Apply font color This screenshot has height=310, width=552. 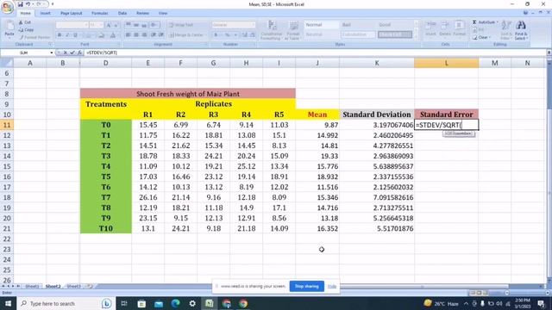(x=113, y=35)
